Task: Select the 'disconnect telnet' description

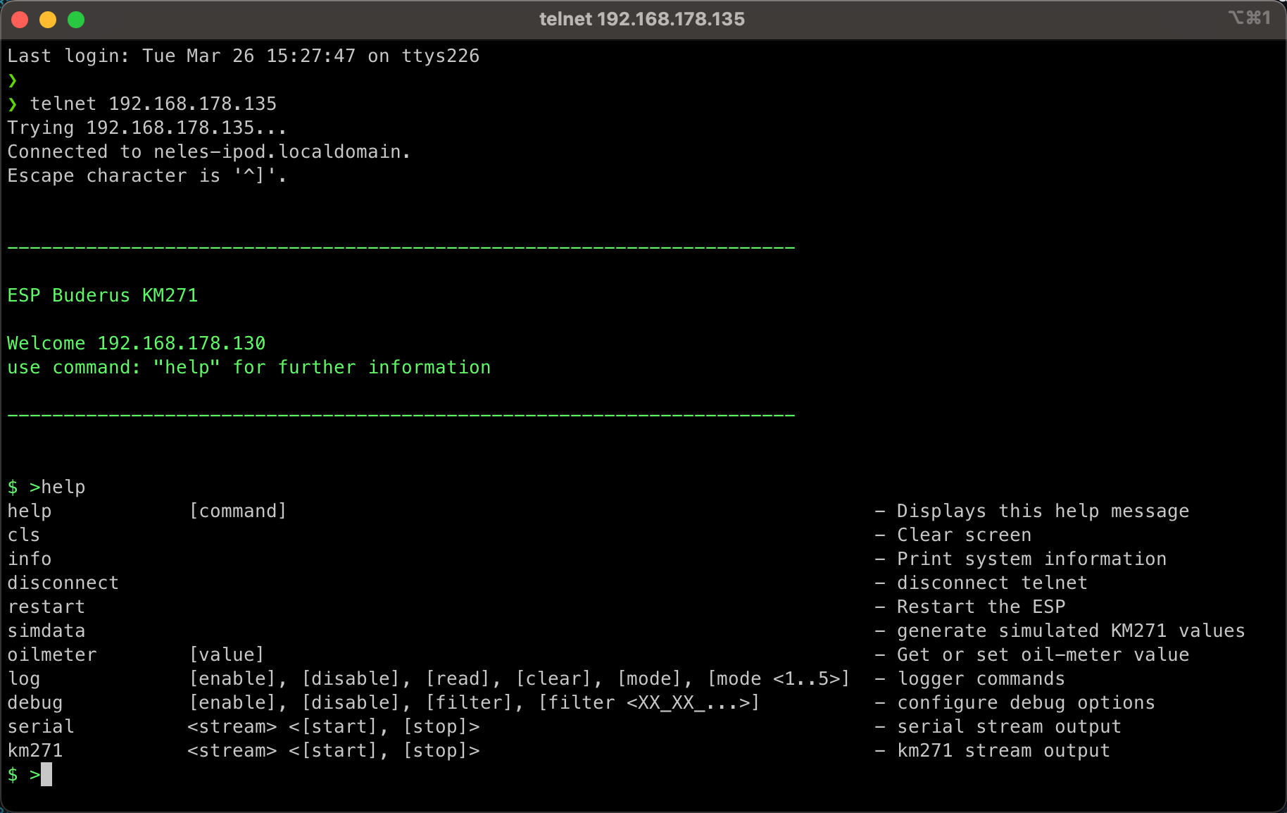Action: tap(993, 583)
